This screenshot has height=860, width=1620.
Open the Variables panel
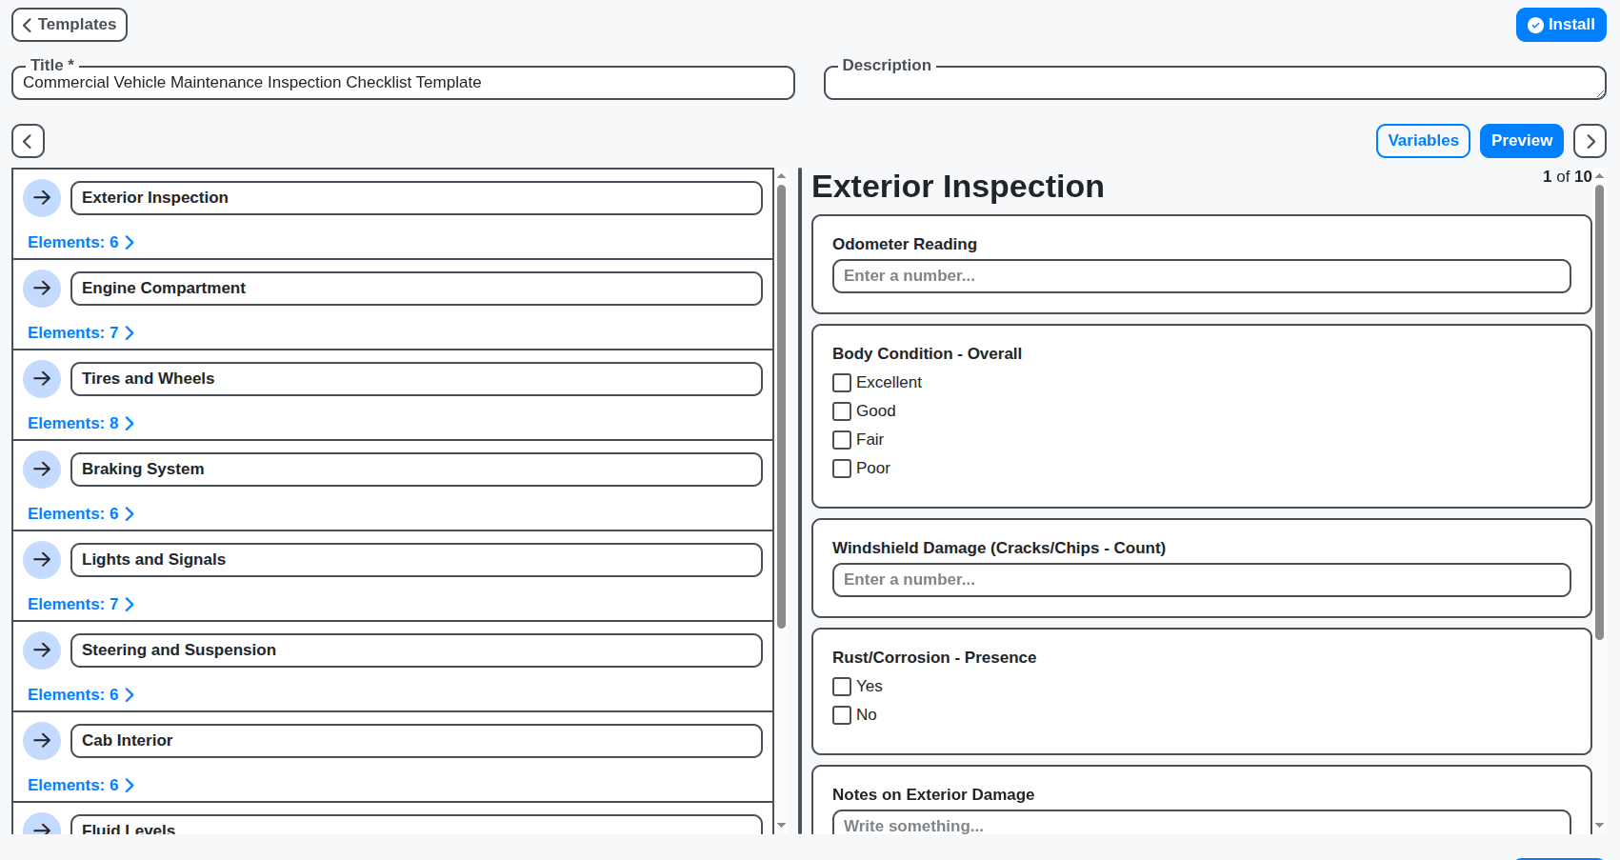pyautogui.click(x=1423, y=141)
